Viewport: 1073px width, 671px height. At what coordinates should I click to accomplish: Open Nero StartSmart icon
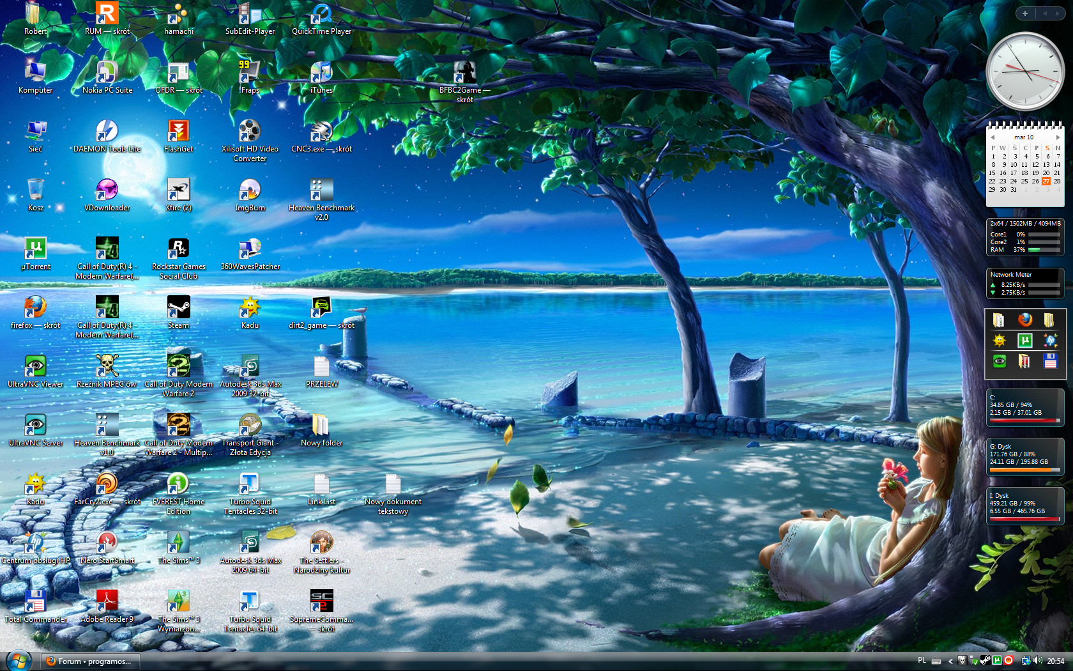[x=107, y=543]
